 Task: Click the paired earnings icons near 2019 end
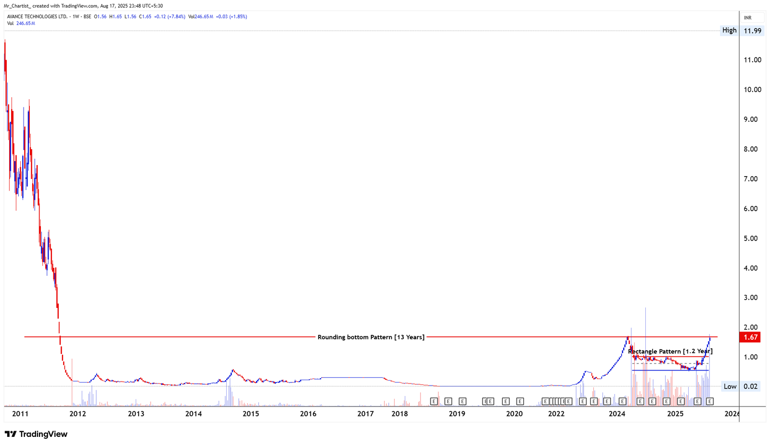(x=488, y=401)
